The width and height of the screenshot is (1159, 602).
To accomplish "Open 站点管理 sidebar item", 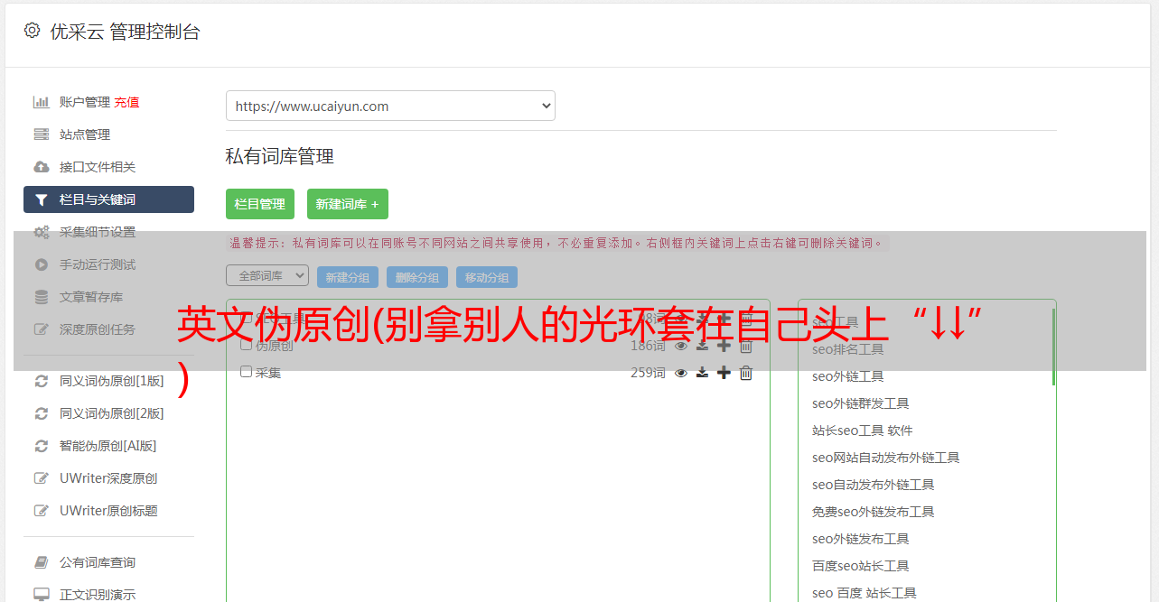I will pyautogui.click(x=85, y=134).
